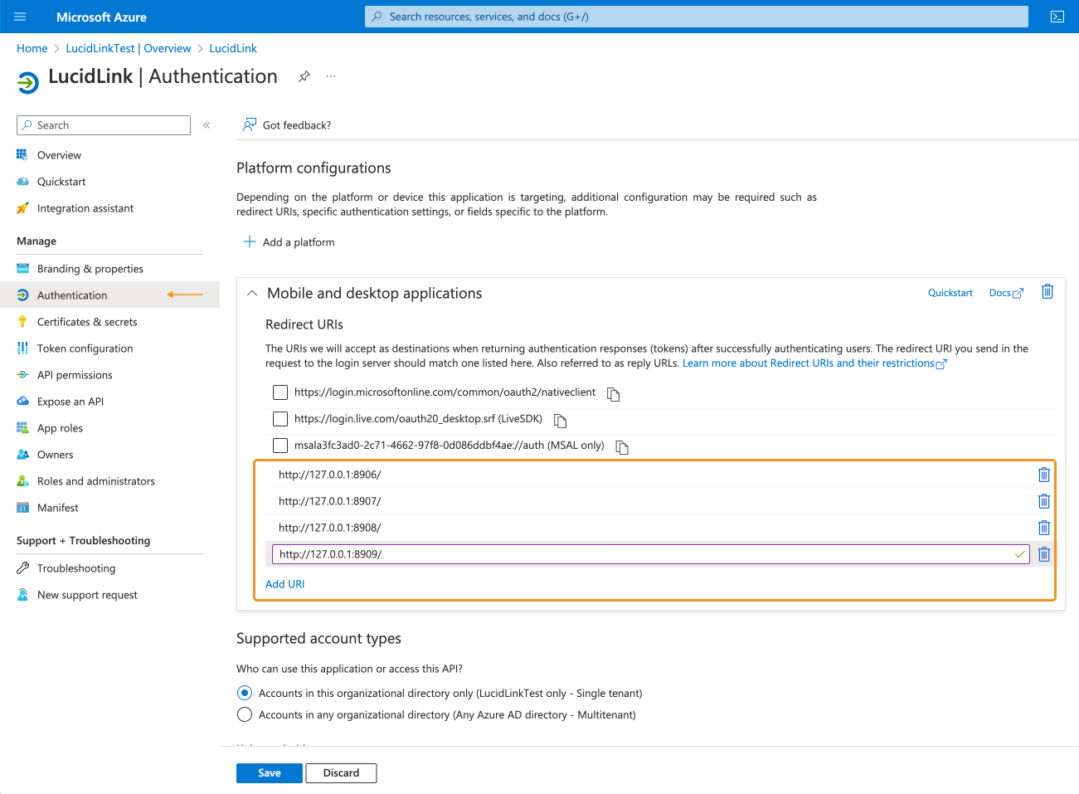Save the authentication changes
Viewport: 1079px width, 794px height.
[270, 772]
